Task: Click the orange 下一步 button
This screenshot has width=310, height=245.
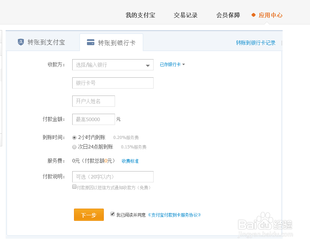Action: tap(89, 215)
